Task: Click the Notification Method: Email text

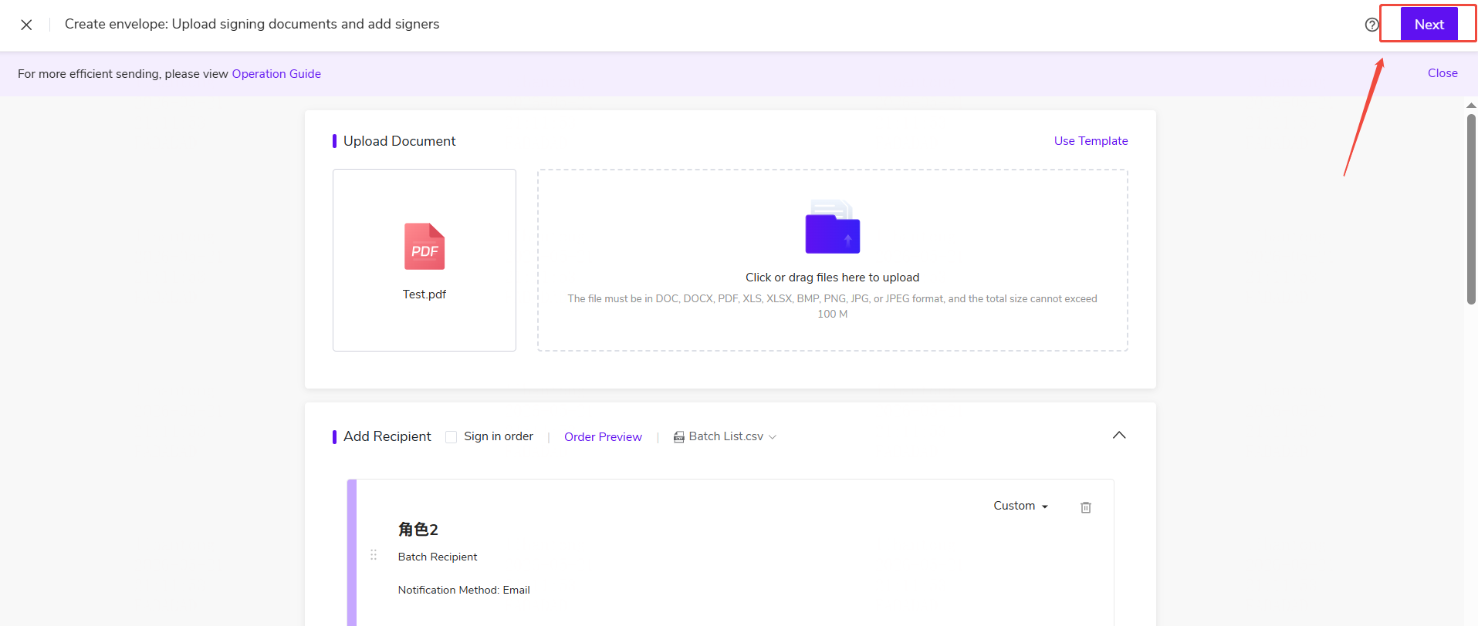Action: pos(464,590)
